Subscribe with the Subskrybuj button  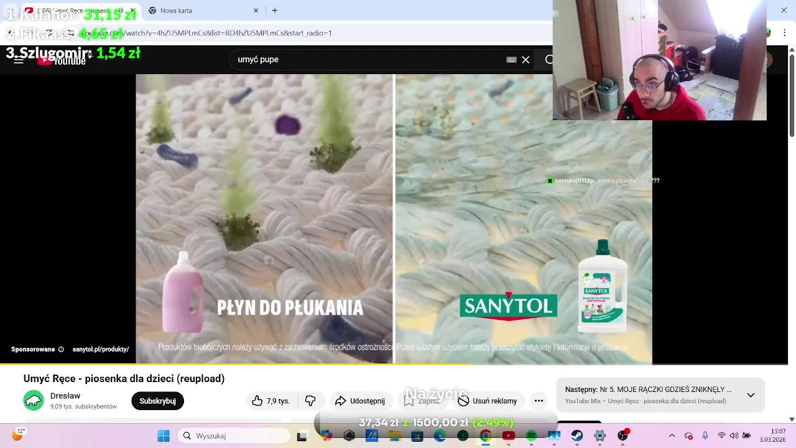click(x=157, y=401)
